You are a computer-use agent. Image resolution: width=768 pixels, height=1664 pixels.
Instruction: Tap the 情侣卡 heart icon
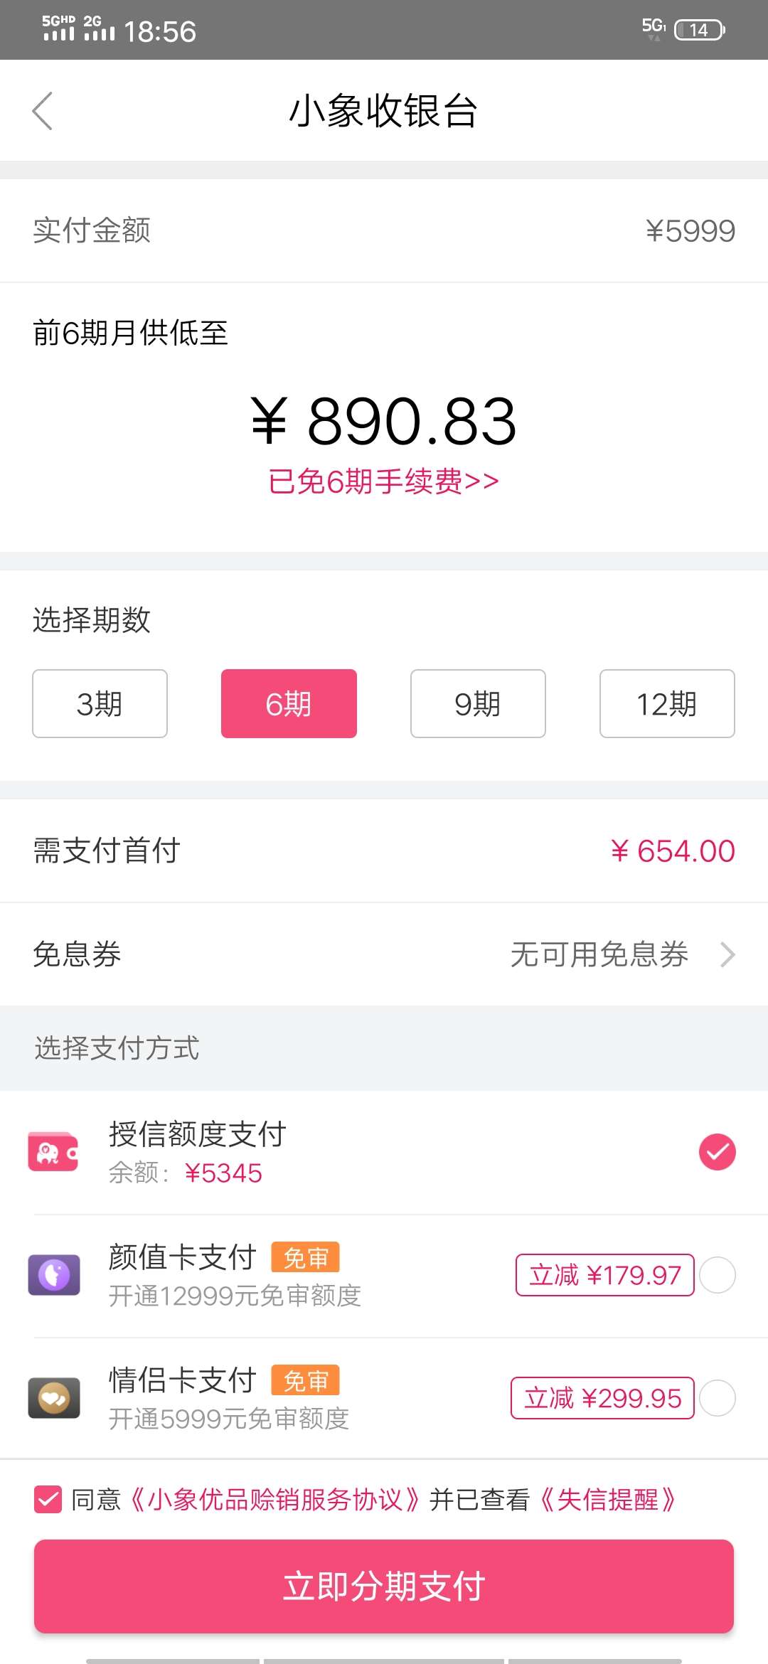54,1397
